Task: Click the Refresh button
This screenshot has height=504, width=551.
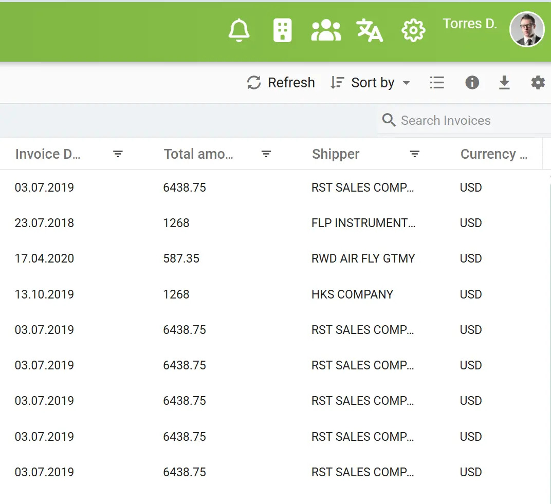Action: 281,83
